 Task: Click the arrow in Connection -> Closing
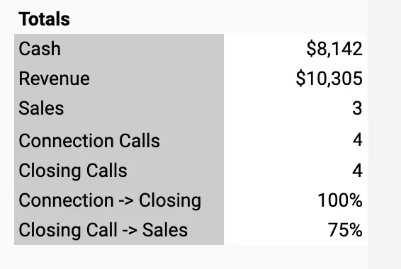126,201
